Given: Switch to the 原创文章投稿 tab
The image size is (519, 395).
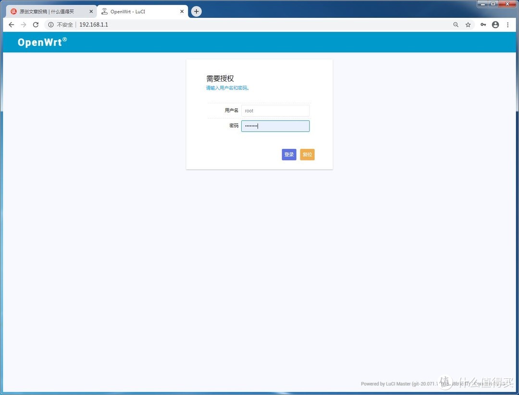Looking at the screenshot, I should pyautogui.click(x=51, y=12).
